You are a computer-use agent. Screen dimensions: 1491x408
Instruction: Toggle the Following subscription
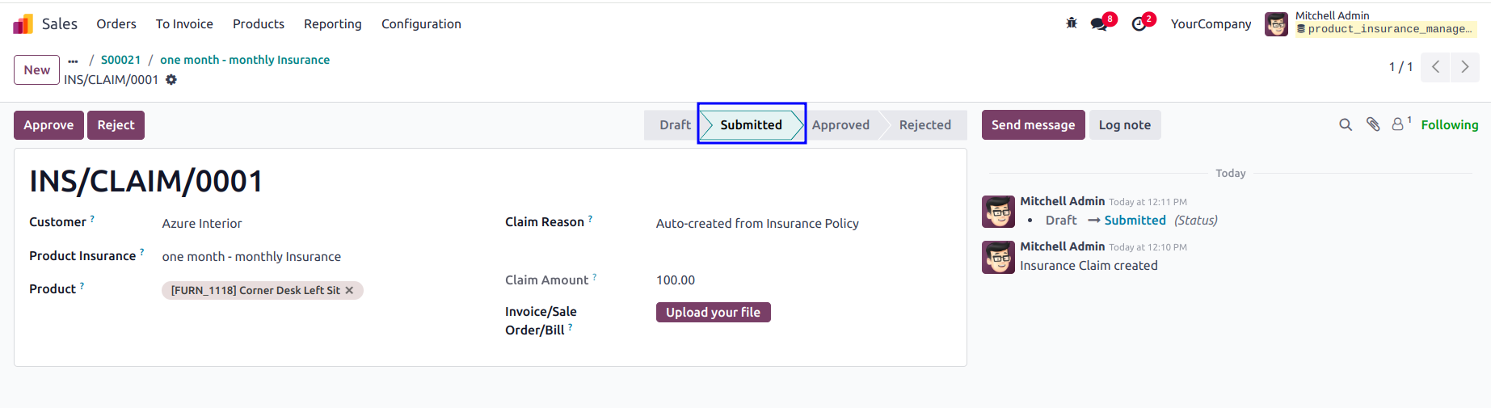[1450, 124]
